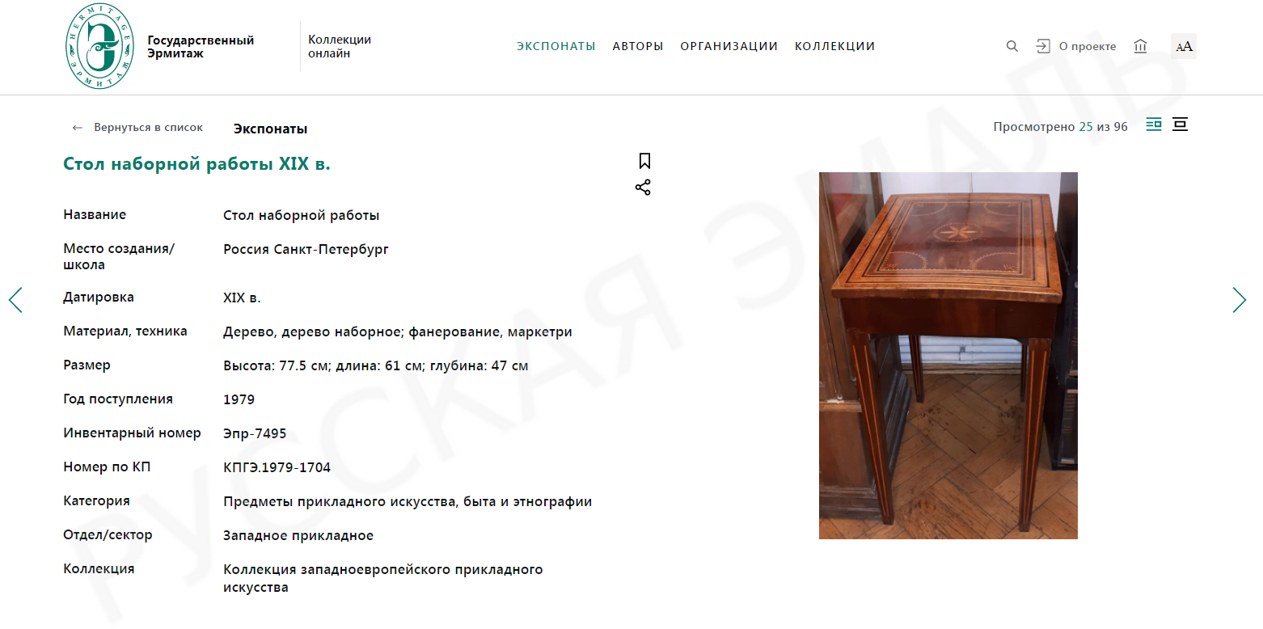Go to next exhibit arrow
The image size is (1263, 629).
1239,300
